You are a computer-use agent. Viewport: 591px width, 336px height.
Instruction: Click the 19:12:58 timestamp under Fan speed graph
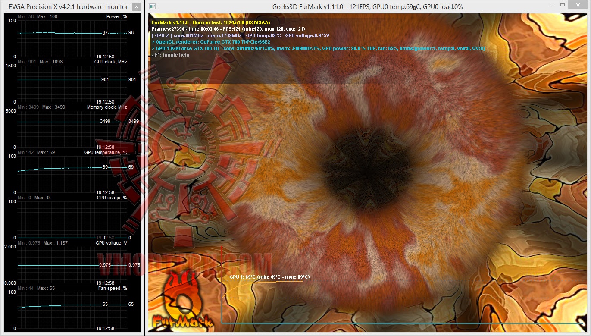[x=105, y=328]
